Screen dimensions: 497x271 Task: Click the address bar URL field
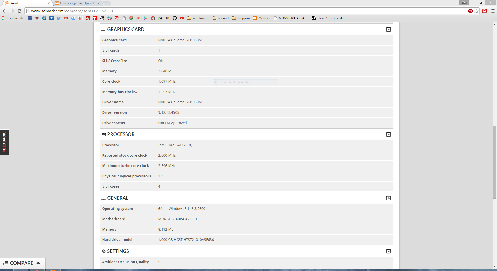click(246, 11)
